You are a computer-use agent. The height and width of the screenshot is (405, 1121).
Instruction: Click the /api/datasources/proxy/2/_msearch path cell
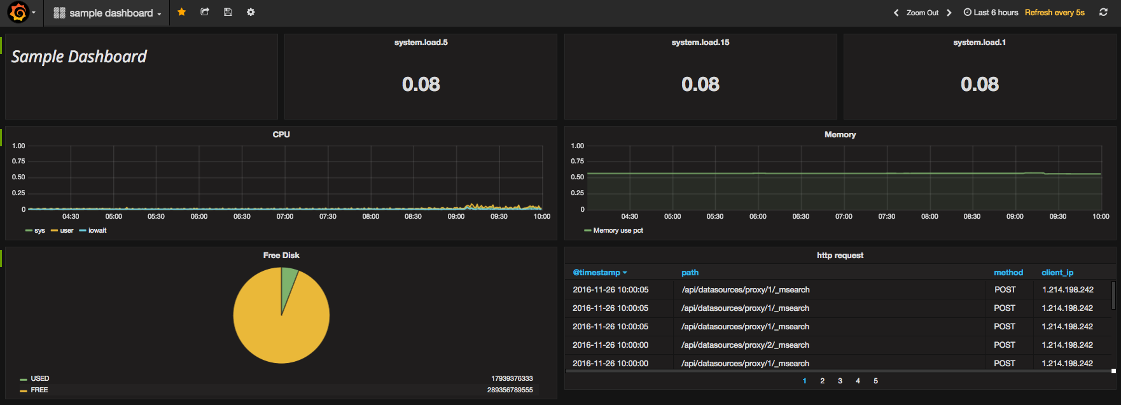(745, 345)
